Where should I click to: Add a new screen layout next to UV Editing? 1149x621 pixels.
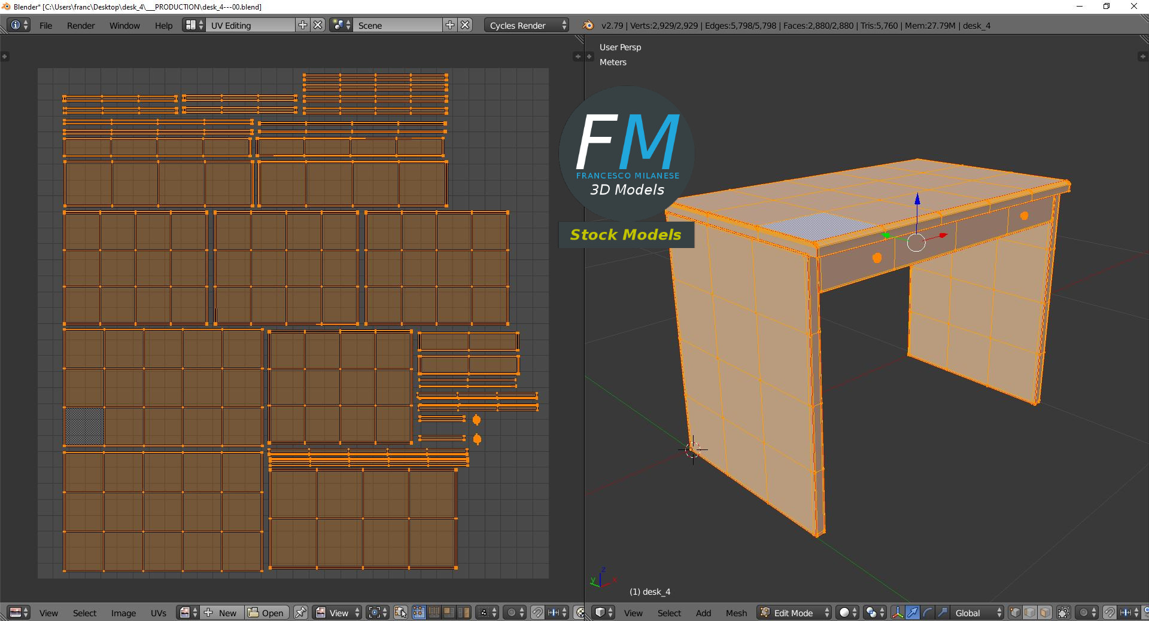[303, 25]
